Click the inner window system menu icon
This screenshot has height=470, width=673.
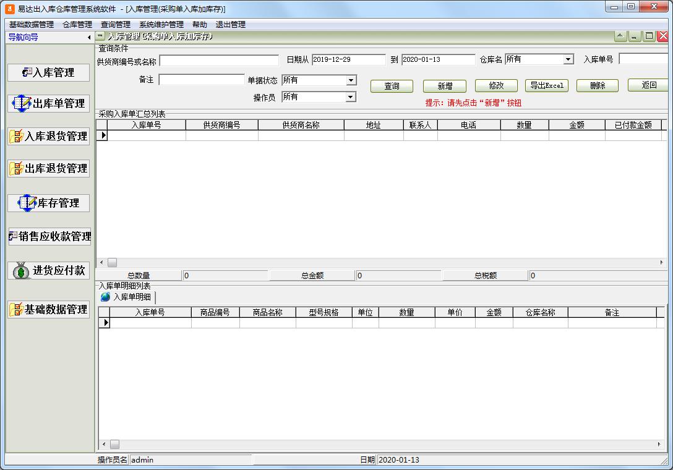pos(100,36)
